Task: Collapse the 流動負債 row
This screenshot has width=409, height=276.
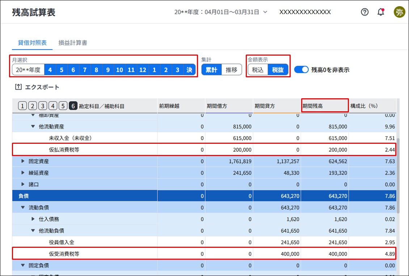Action: 23,207
